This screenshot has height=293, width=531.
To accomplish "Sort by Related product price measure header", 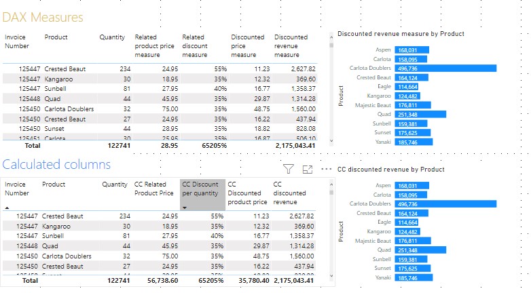I will click(154, 46).
